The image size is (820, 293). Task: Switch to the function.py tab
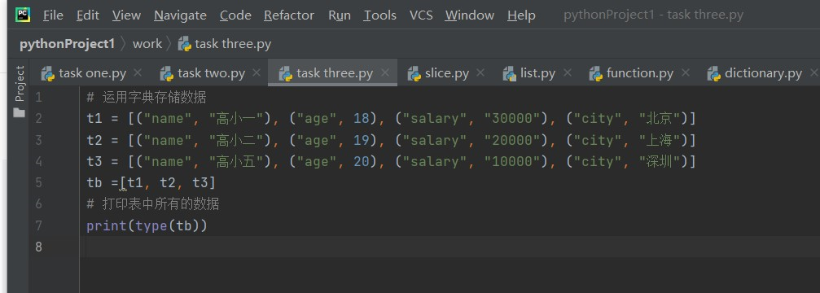640,73
